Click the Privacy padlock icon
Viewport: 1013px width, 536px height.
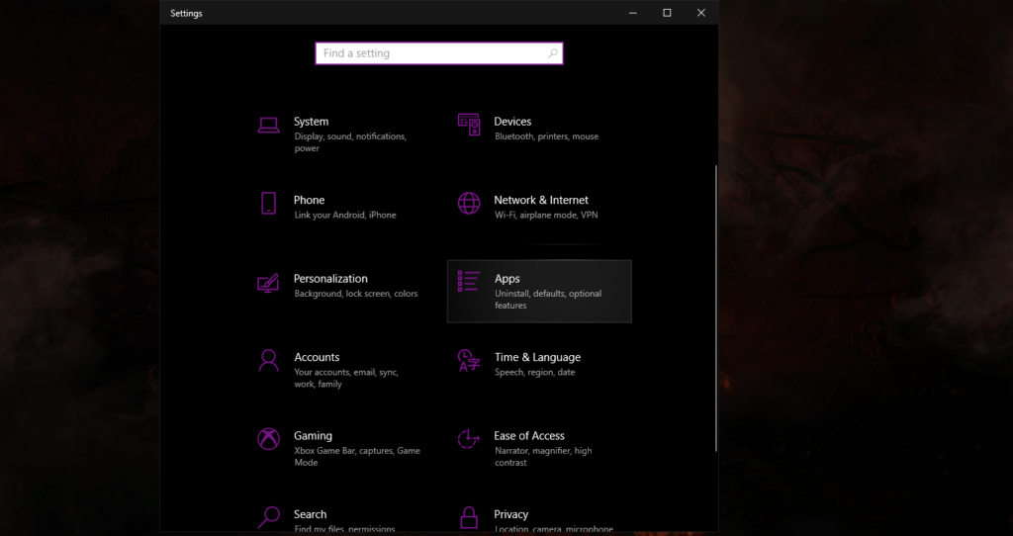(x=469, y=517)
